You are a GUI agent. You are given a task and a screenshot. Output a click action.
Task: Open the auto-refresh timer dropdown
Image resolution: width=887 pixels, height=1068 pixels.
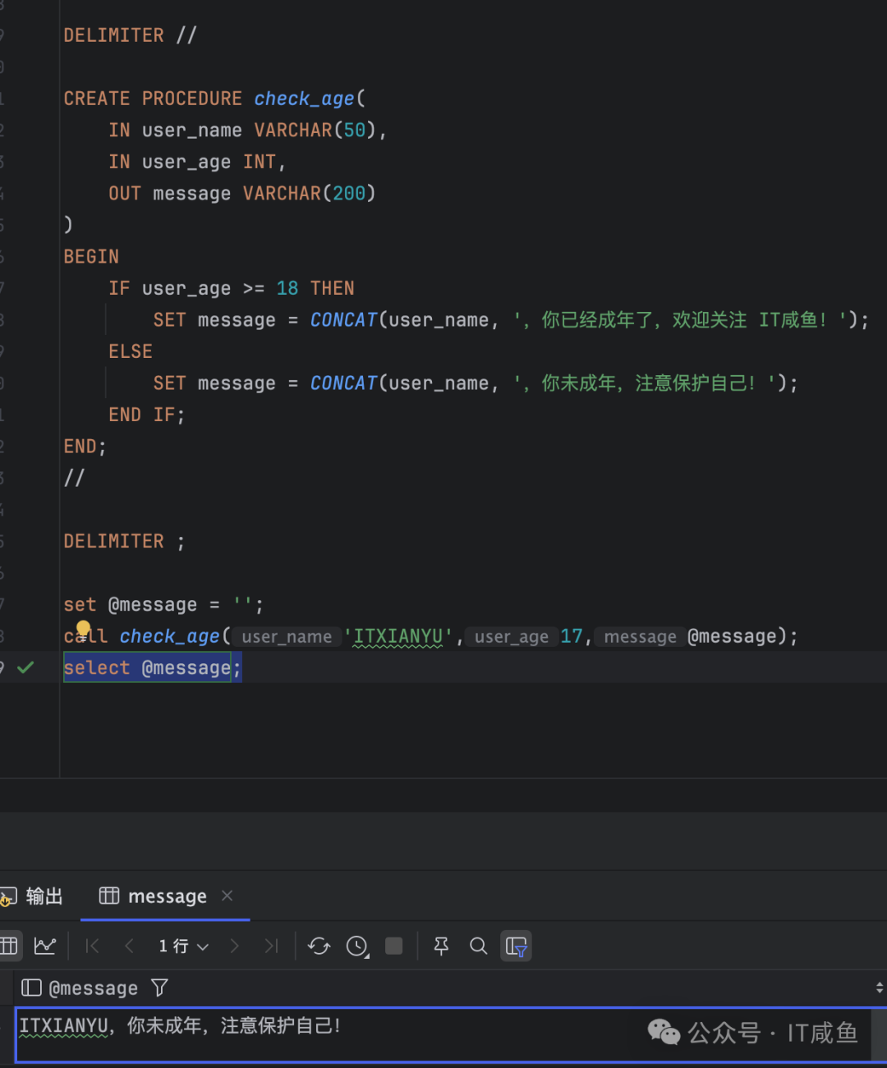(x=357, y=946)
